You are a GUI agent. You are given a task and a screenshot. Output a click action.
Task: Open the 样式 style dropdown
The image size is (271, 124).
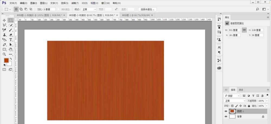pos(89,9)
